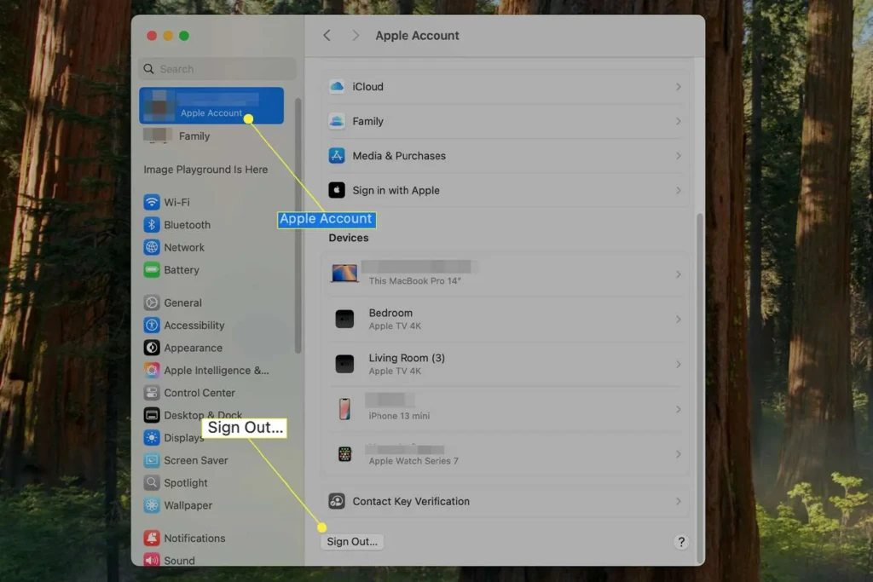The image size is (873, 582).
Task: Select the Appearance icon
Action: click(x=152, y=348)
